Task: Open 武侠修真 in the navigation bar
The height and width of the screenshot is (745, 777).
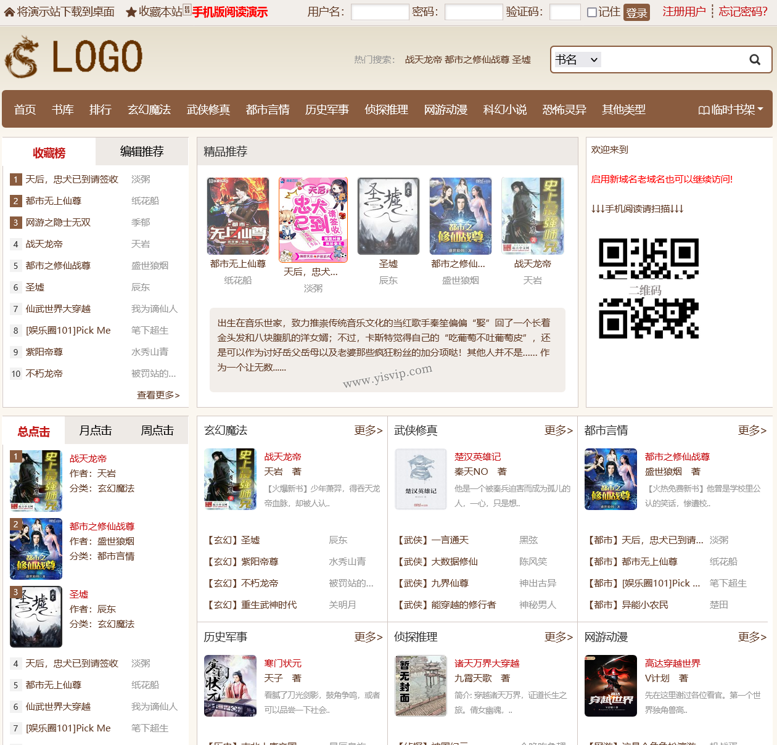Action: tap(208, 110)
